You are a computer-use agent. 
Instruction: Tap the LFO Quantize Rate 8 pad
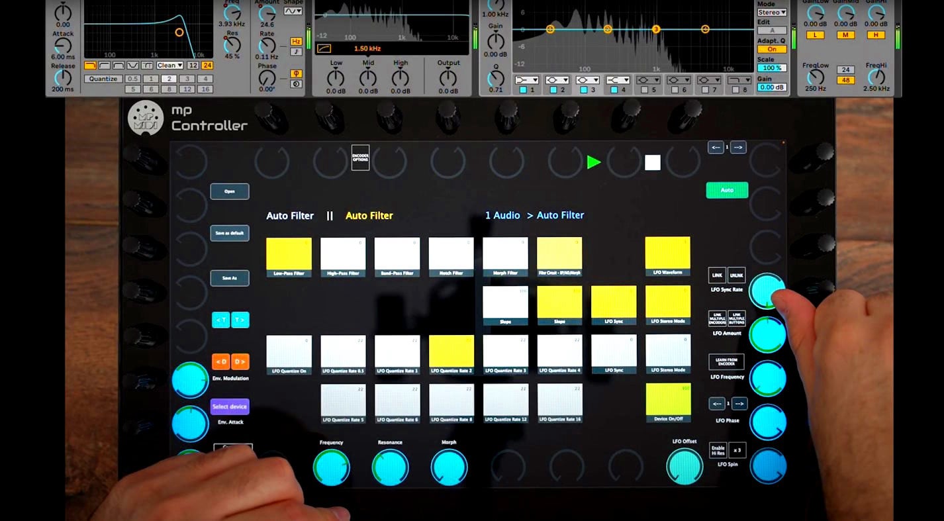point(451,404)
